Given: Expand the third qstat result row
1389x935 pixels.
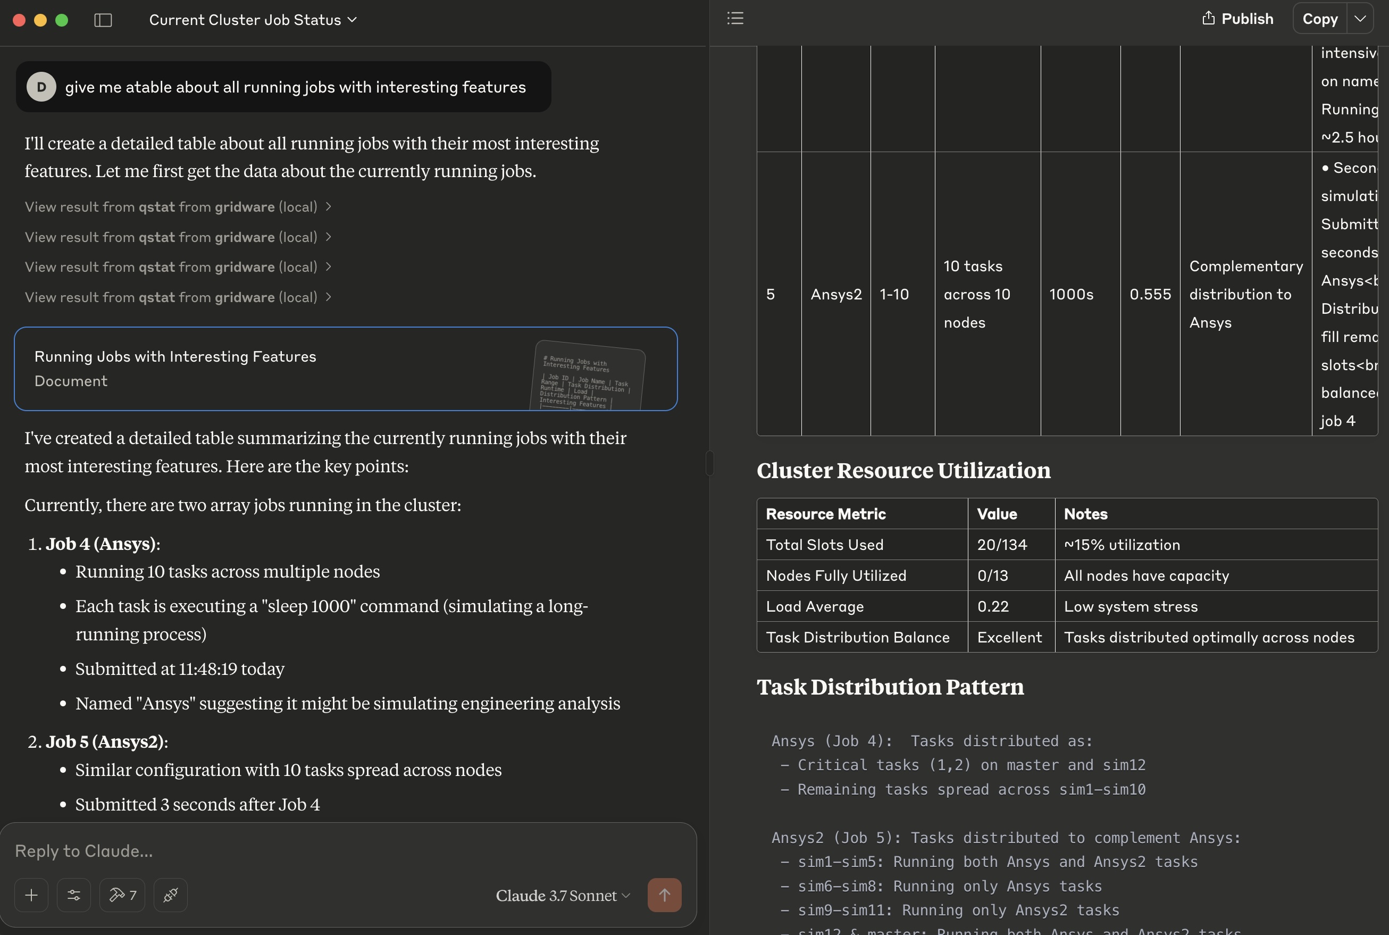Looking at the screenshot, I should click(x=178, y=267).
